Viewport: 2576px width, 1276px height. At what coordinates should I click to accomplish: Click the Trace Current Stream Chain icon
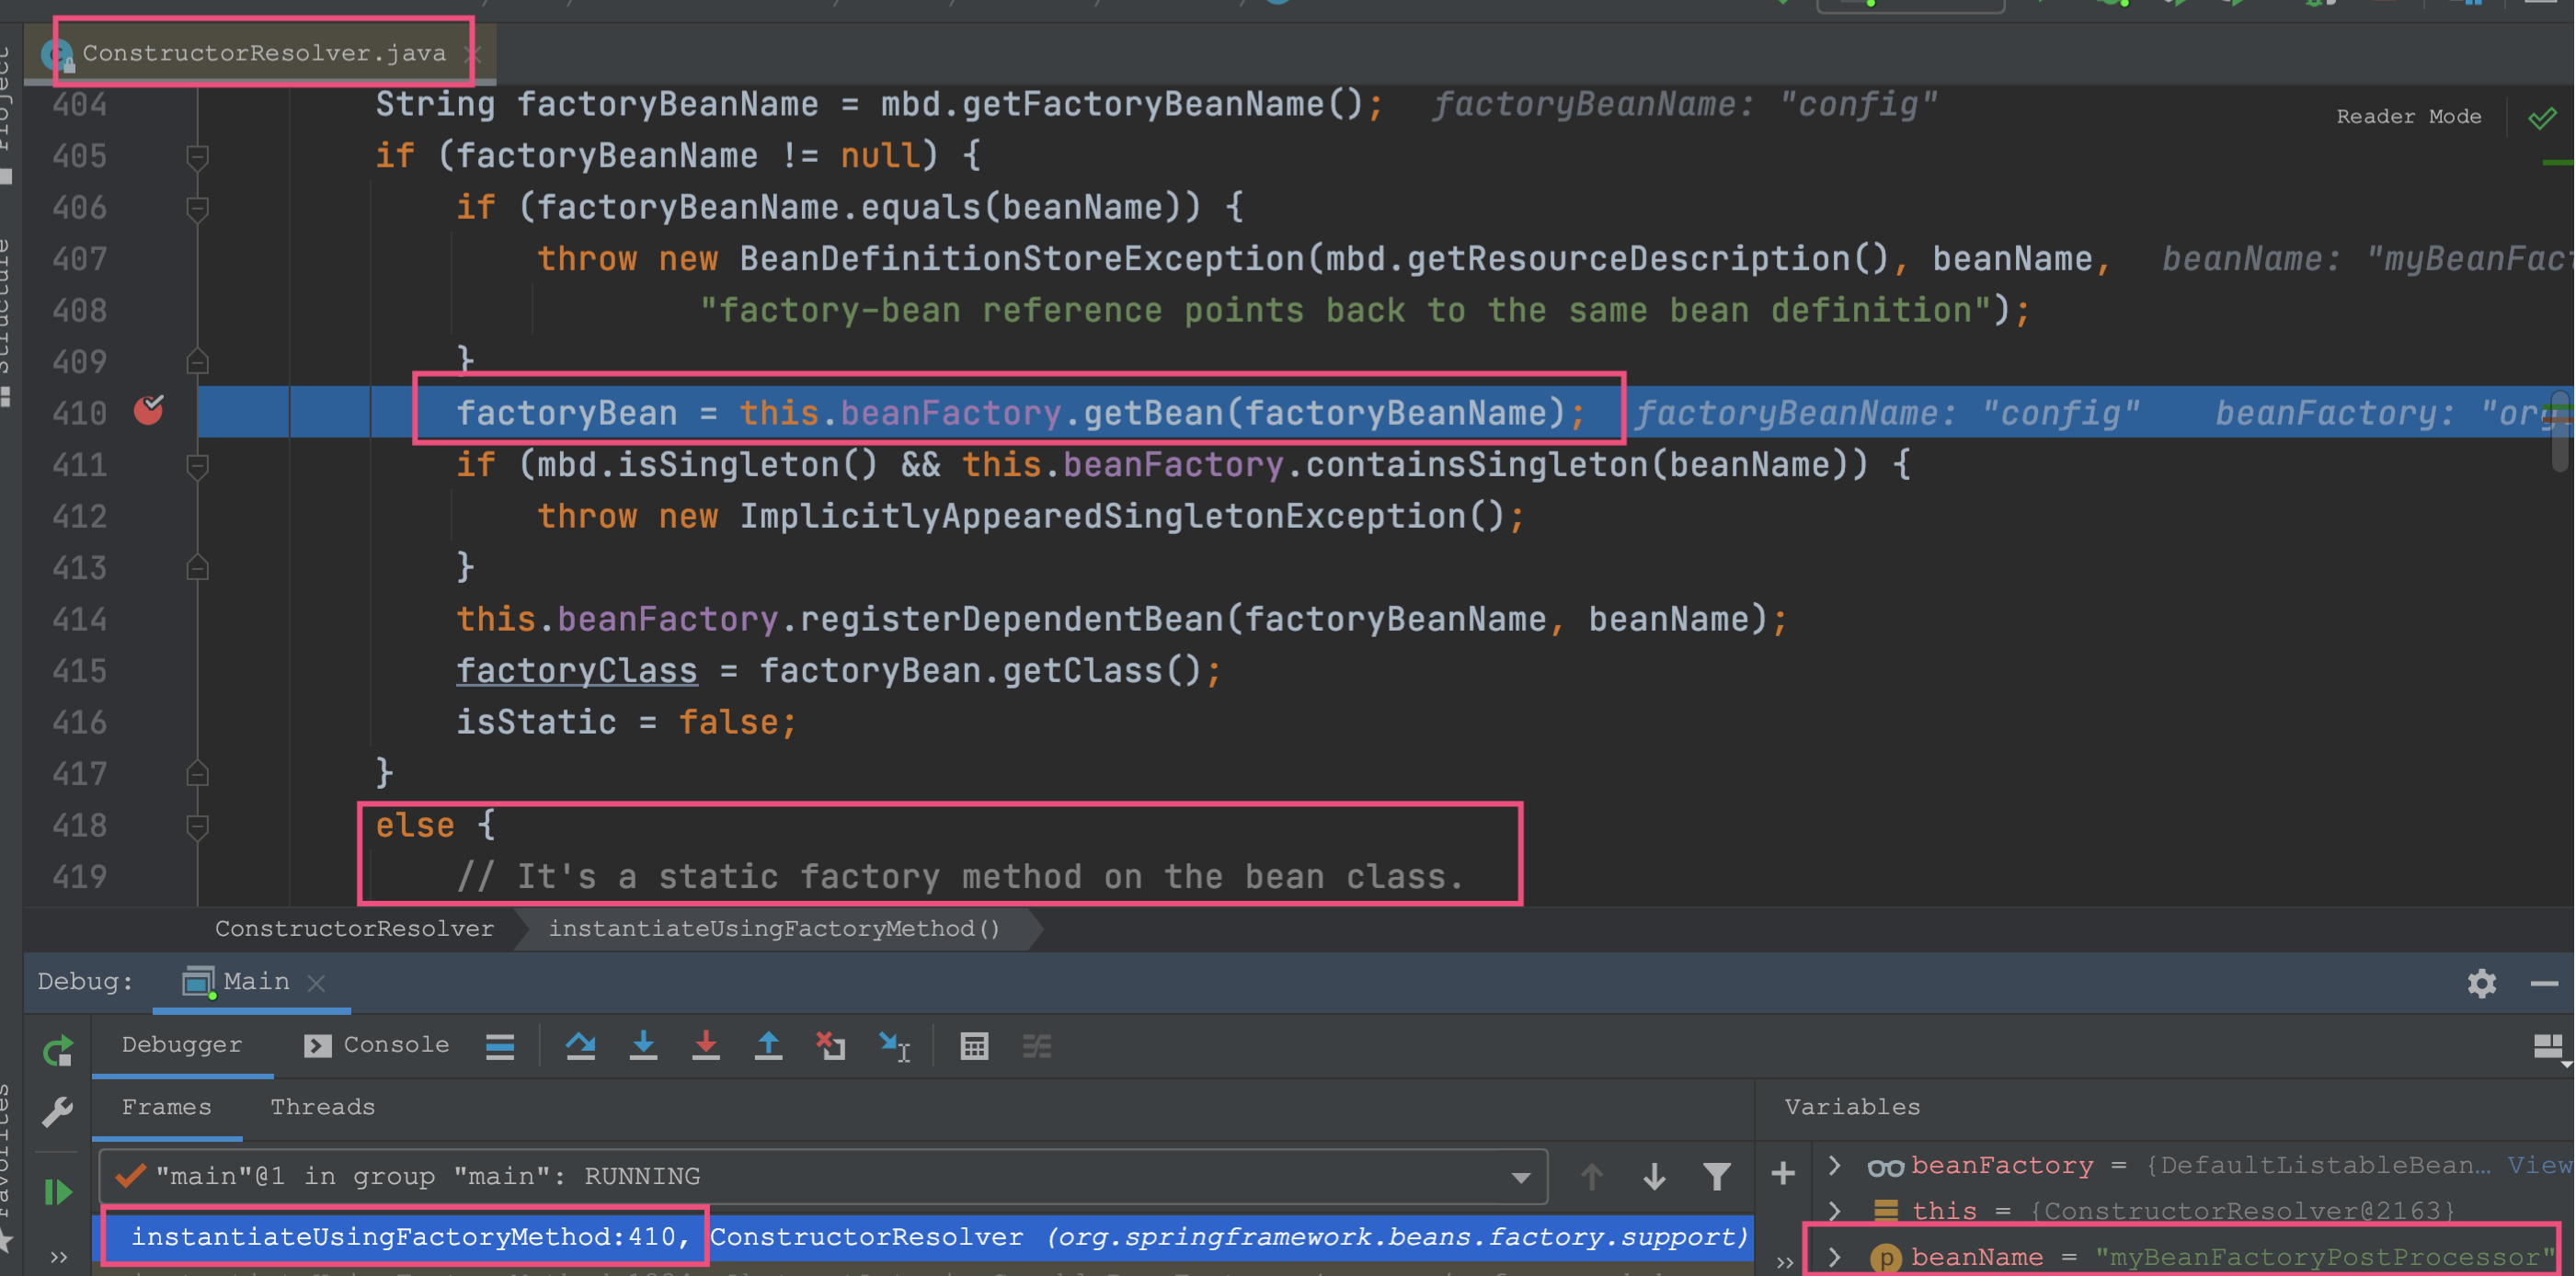tap(1037, 1046)
